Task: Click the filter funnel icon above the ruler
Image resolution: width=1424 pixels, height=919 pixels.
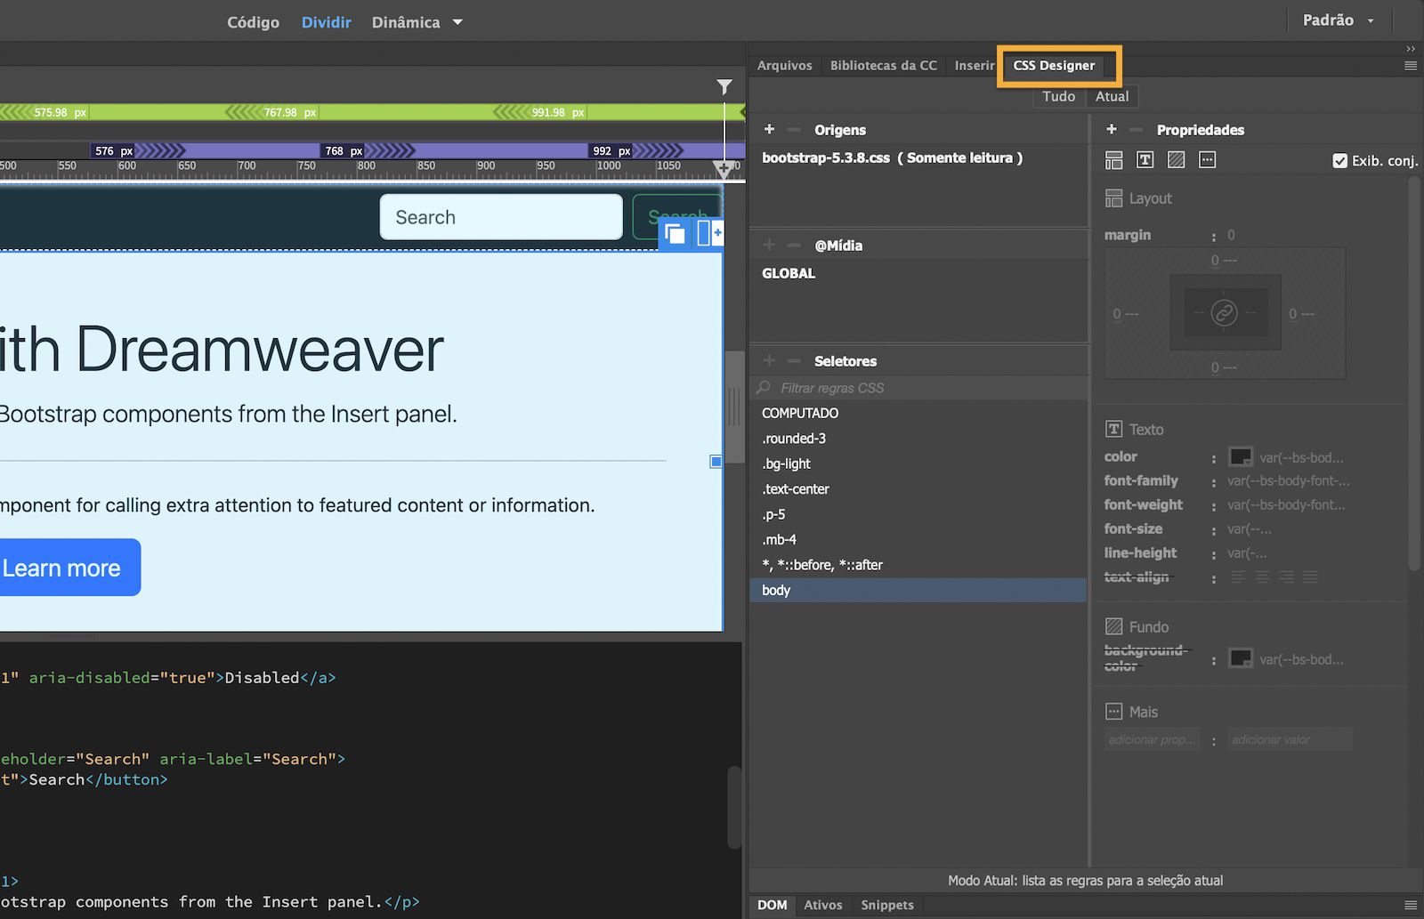Action: point(724,86)
